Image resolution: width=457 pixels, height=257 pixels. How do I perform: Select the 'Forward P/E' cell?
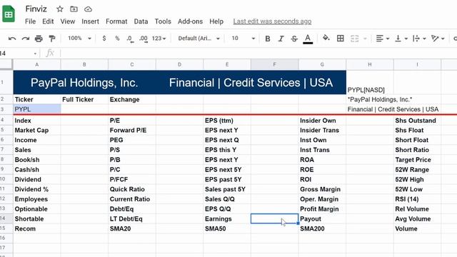(132, 130)
